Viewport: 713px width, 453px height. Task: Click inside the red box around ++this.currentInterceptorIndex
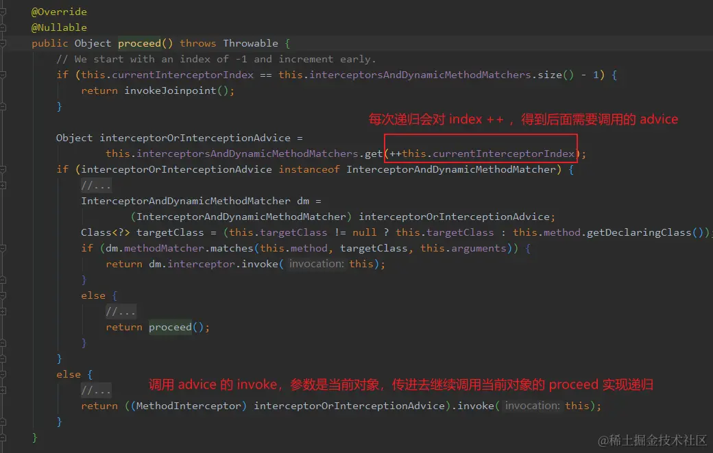480,153
